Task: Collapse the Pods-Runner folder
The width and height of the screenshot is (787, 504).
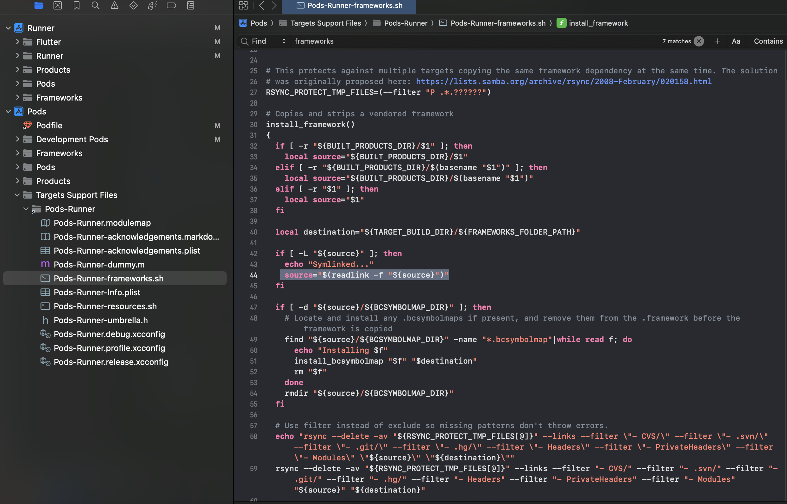Action: 26,209
